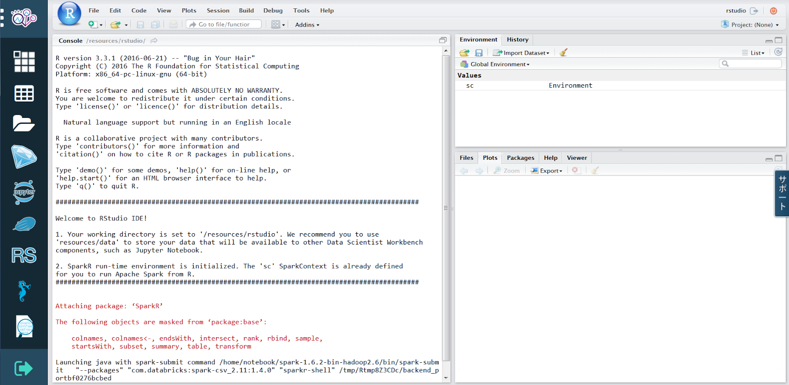This screenshot has height=385, width=789.
Task: Open the Import Dataset dropdown
Action: point(521,53)
